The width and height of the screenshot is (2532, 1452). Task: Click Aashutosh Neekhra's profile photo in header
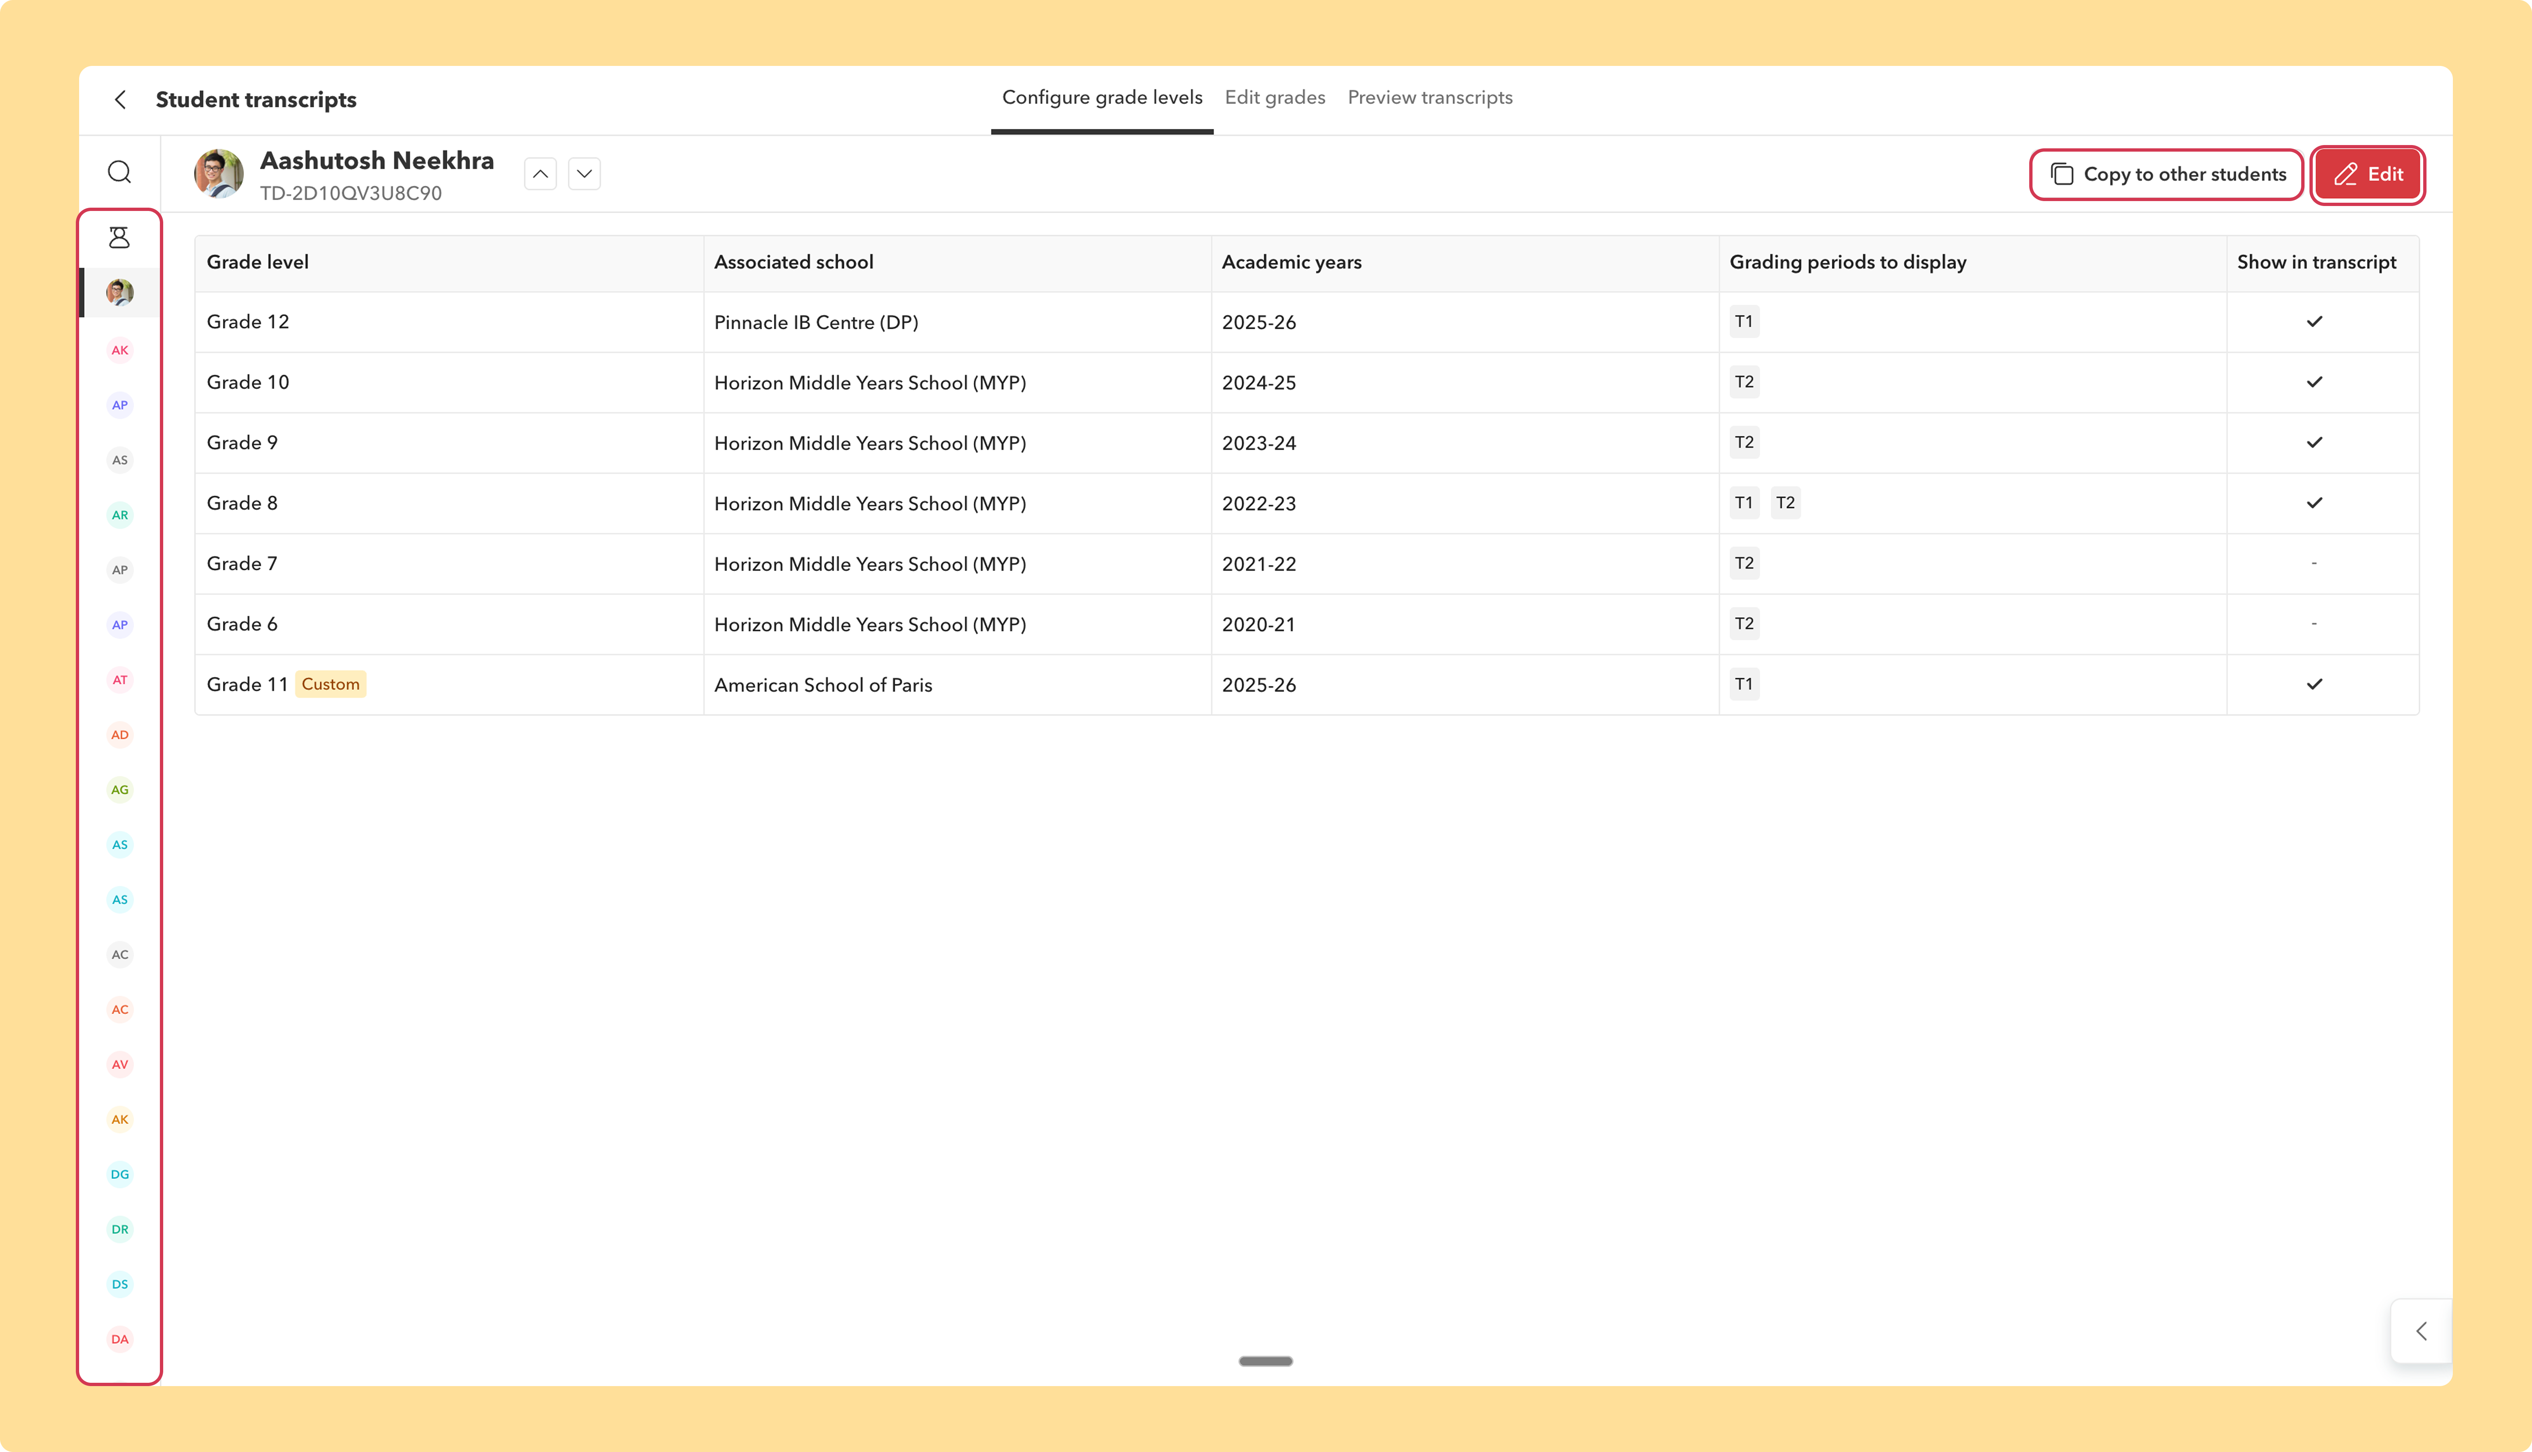tap(218, 173)
